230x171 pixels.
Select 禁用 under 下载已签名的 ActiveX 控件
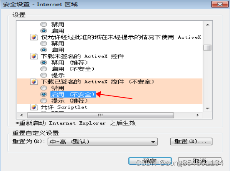[x=44, y=88]
